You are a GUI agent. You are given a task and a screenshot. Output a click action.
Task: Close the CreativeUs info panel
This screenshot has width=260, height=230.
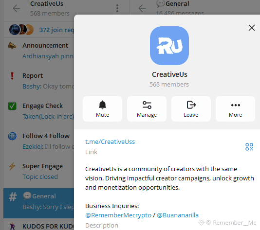252,28
